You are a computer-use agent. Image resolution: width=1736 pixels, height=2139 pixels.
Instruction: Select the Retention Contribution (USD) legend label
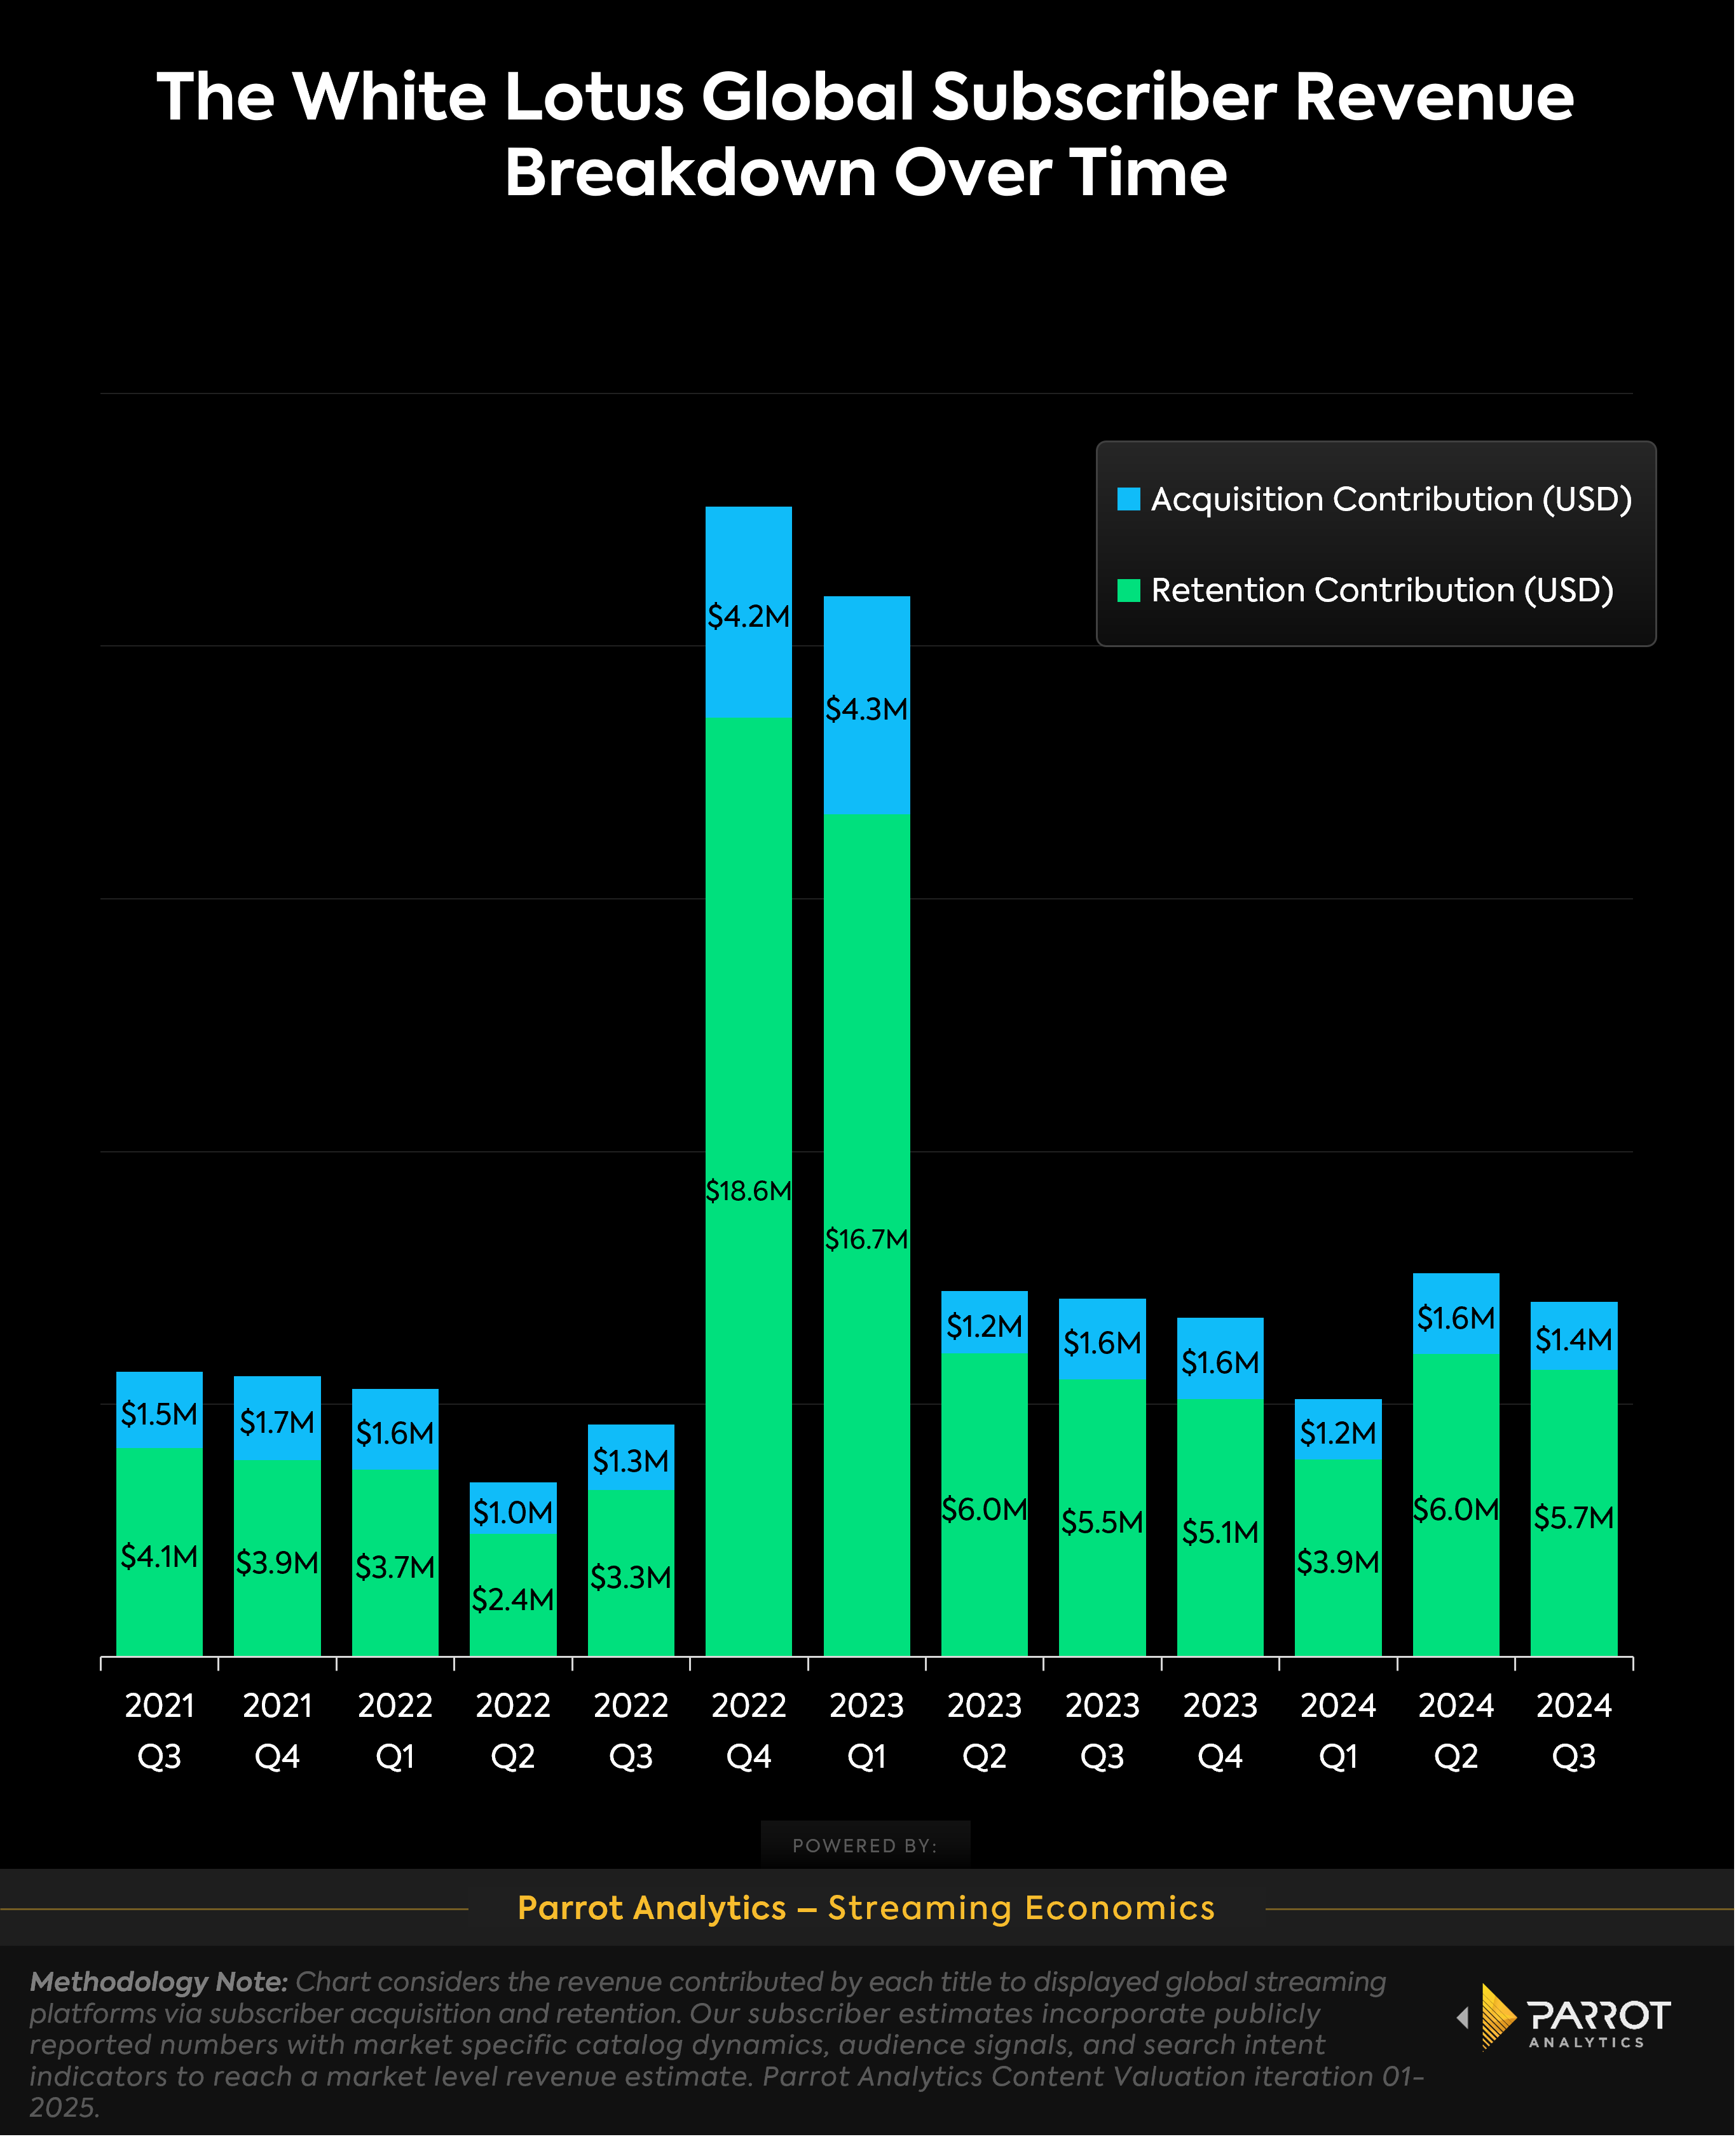click(x=1382, y=590)
